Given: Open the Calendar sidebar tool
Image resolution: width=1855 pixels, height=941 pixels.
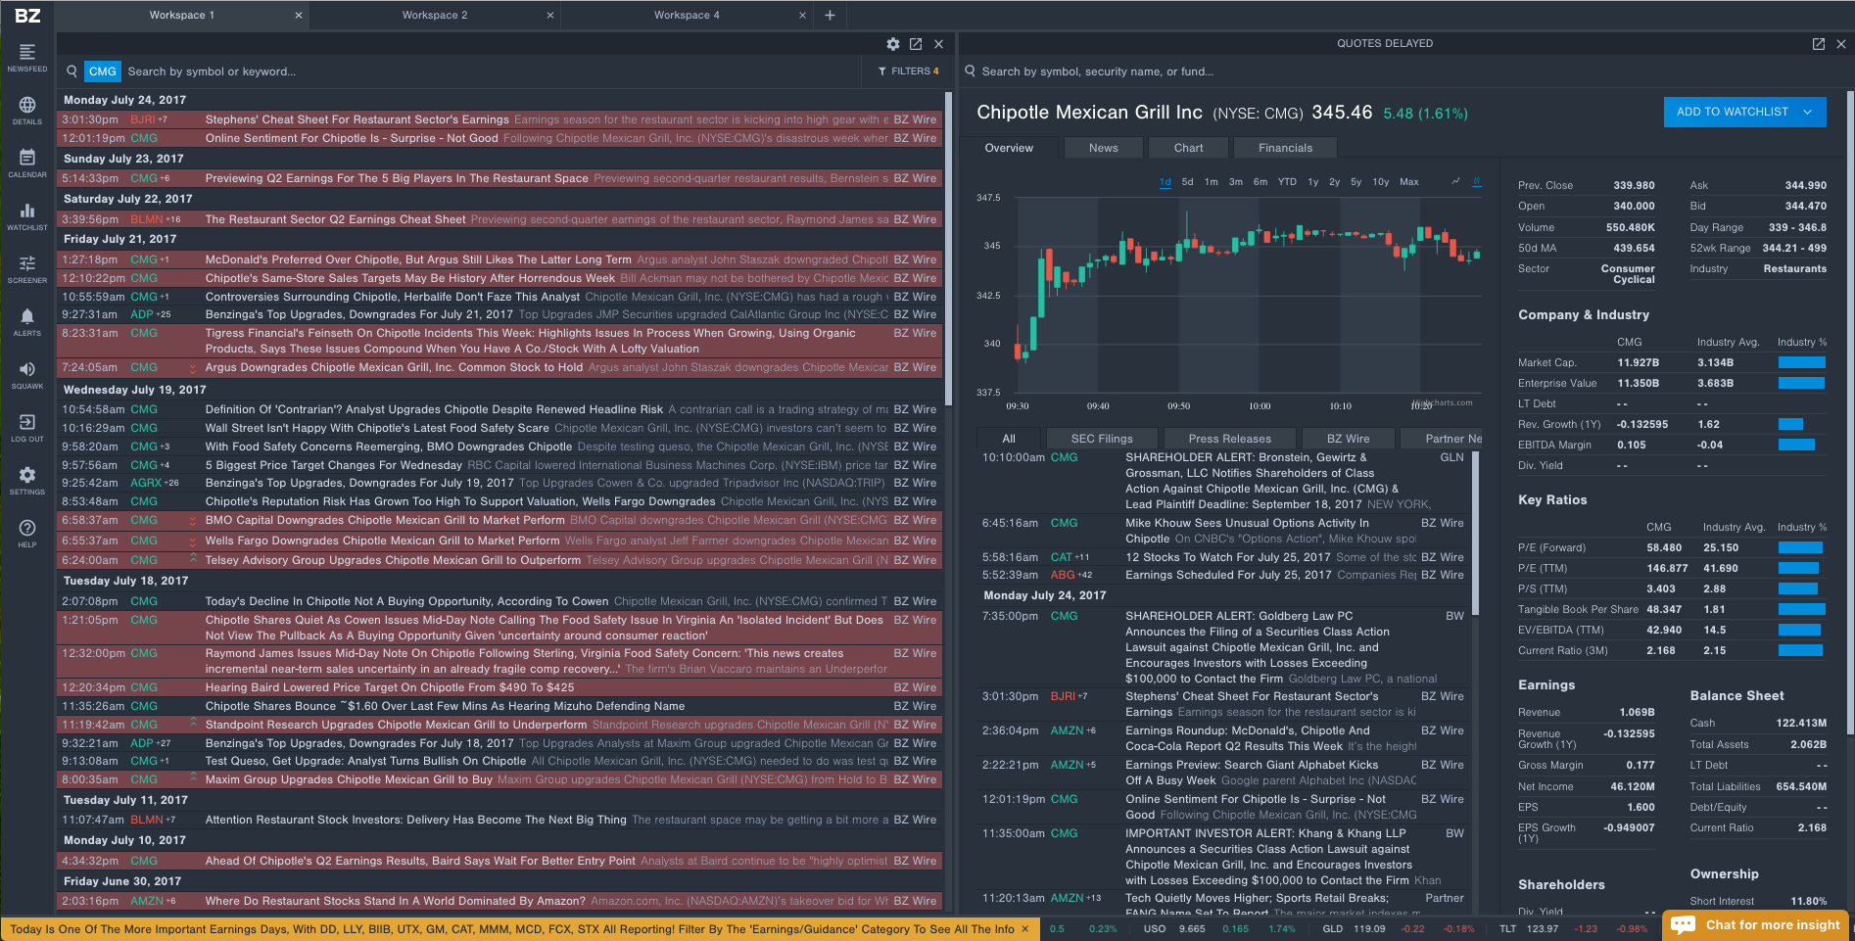Looking at the screenshot, I should pyautogui.click(x=27, y=163).
